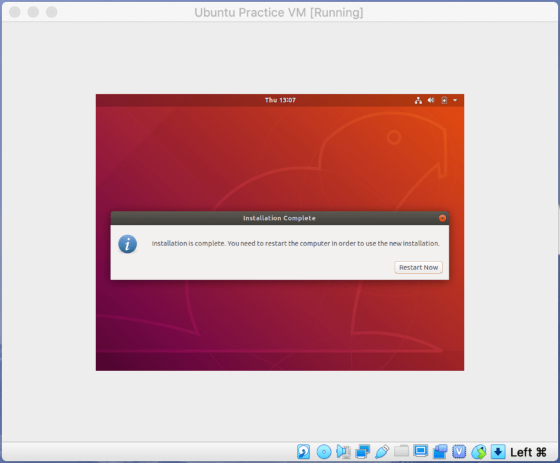Click the VirtualBox CPU virtualization icon
This screenshot has height=463, width=560.
click(x=459, y=452)
